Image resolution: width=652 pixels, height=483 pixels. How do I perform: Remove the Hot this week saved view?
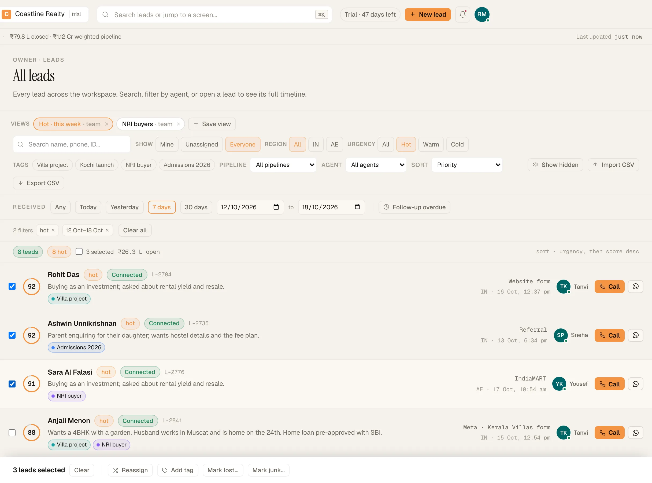[x=107, y=124]
